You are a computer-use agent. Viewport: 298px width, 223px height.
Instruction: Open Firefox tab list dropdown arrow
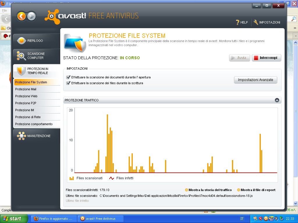pyautogui.click(x=296, y=36)
